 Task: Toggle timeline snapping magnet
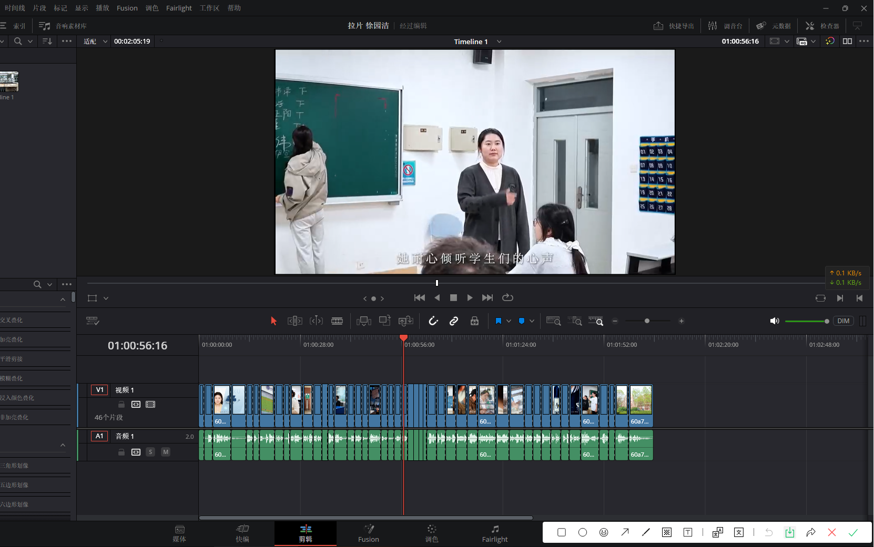pyautogui.click(x=433, y=321)
